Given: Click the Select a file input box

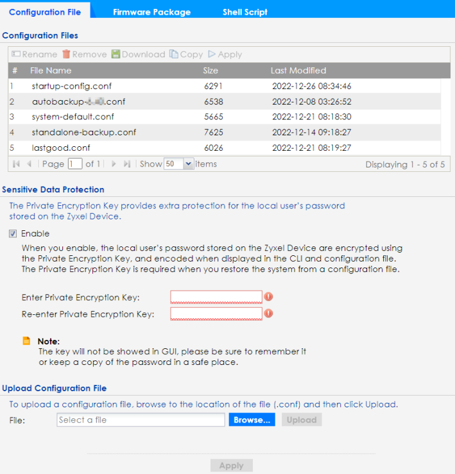Looking at the screenshot, I should pos(140,420).
